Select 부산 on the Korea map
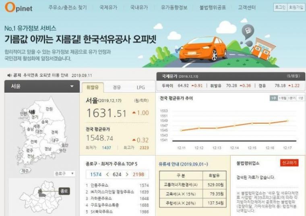Image resolution: width=306 pixels, height=216 pixels. point(63,150)
